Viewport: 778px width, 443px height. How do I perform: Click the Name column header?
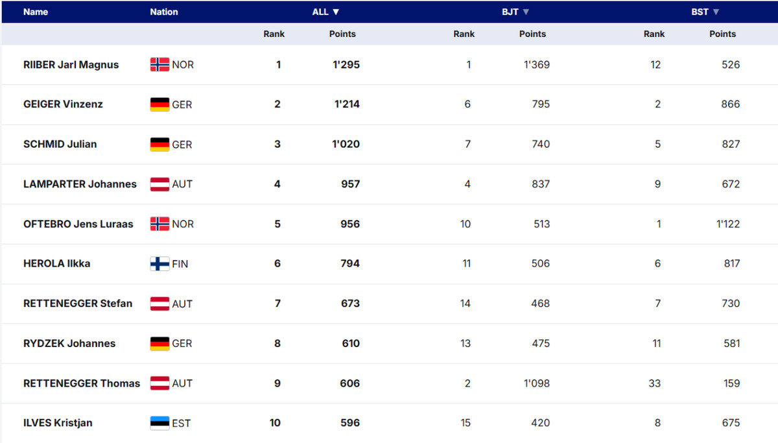coord(36,12)
